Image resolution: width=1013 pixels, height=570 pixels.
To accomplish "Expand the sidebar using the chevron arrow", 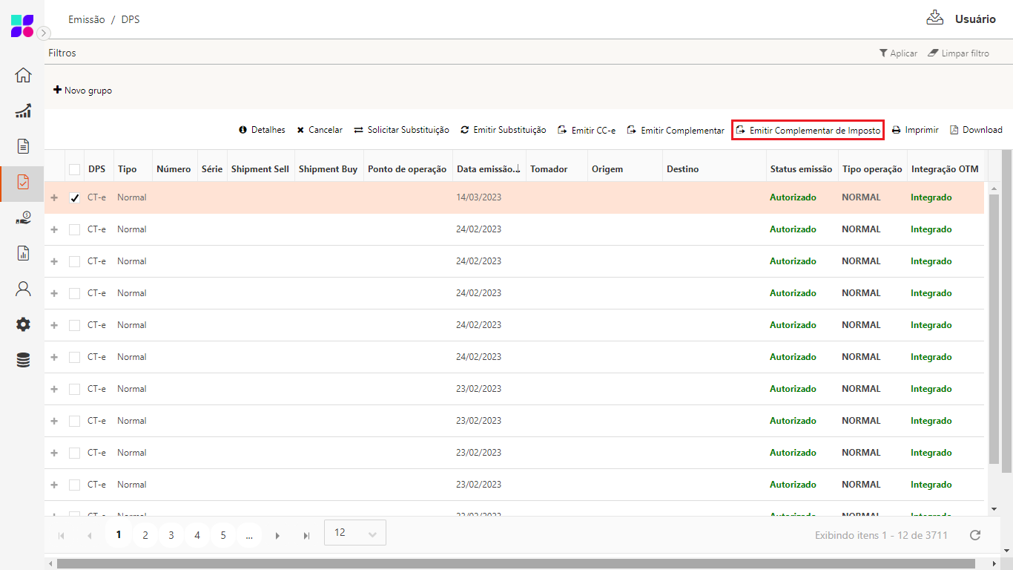I will coord(44,33).
